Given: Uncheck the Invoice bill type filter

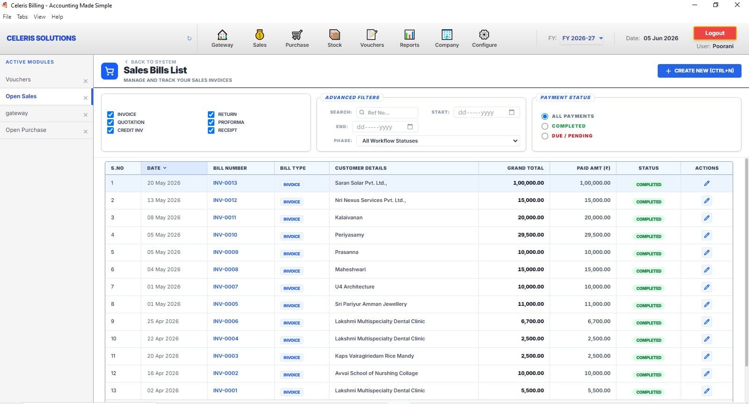Looking at the screenshot, I should click(110, 114).
